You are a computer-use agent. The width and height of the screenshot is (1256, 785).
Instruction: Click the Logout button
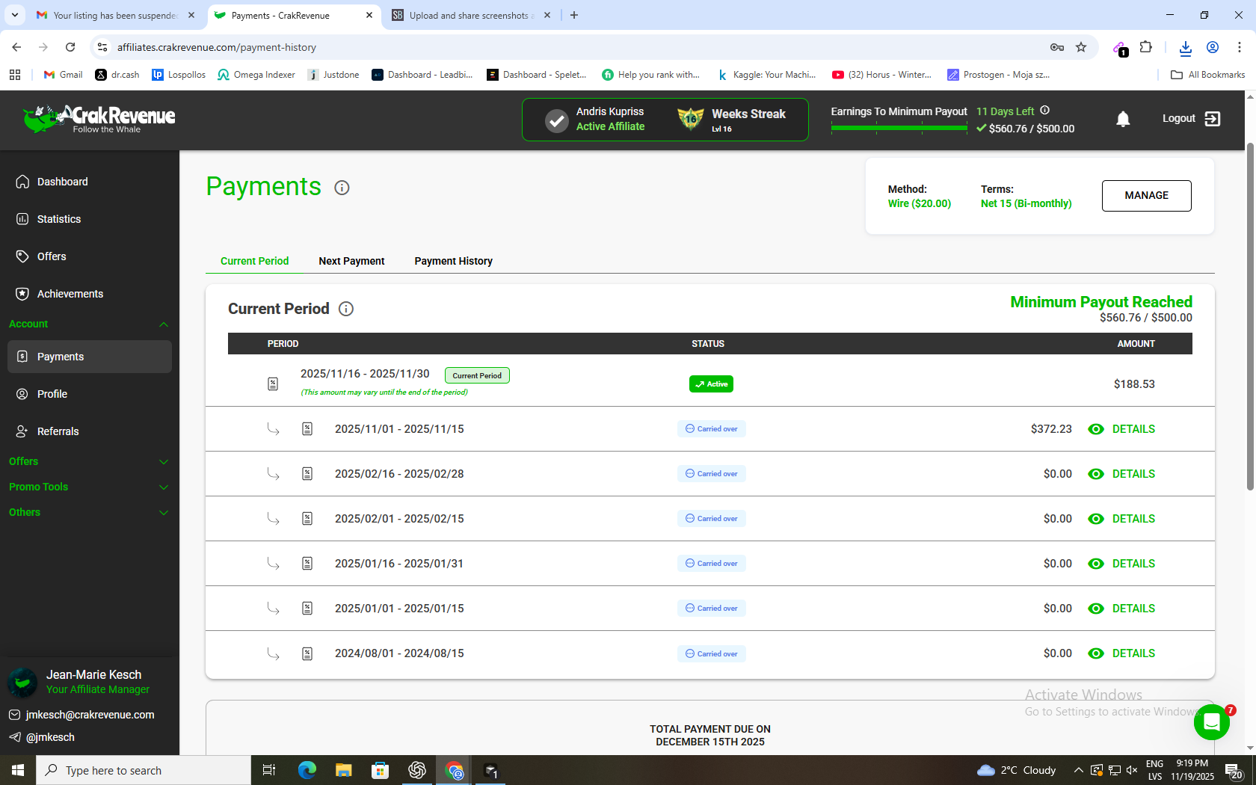1191,118
